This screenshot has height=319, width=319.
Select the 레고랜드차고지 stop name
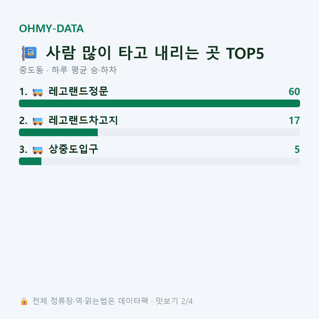tap(83, 120)
